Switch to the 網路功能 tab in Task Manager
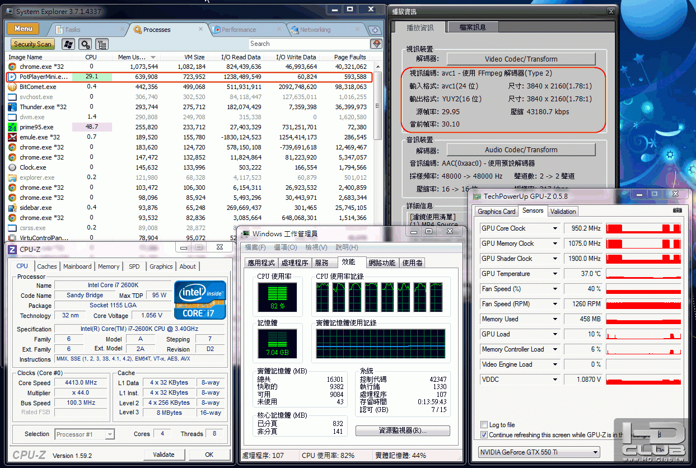This screenshot has width=696, height=468. 382,263
